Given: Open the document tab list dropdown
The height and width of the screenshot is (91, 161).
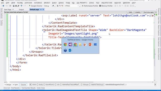Looking at the screenshot, I should (x=156, y=10).
